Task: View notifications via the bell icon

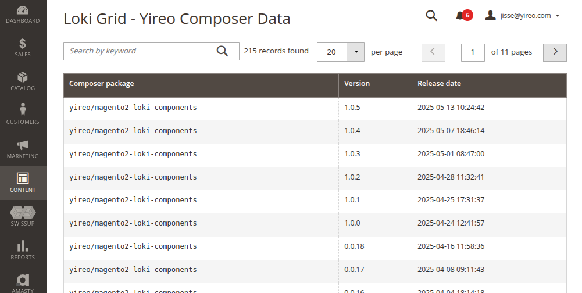Action: tap(460, 16)
